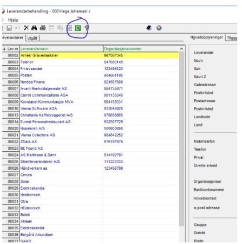Click the binoculars search icon

click(34, 28)
